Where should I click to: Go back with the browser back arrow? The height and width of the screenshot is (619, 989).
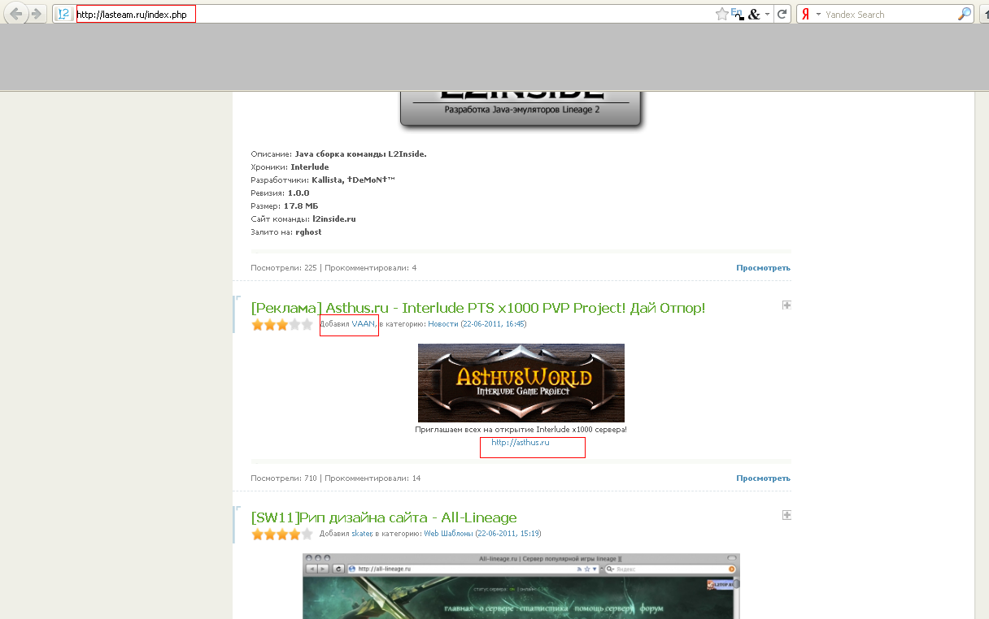pyautogui.click(x=16, y=14)
